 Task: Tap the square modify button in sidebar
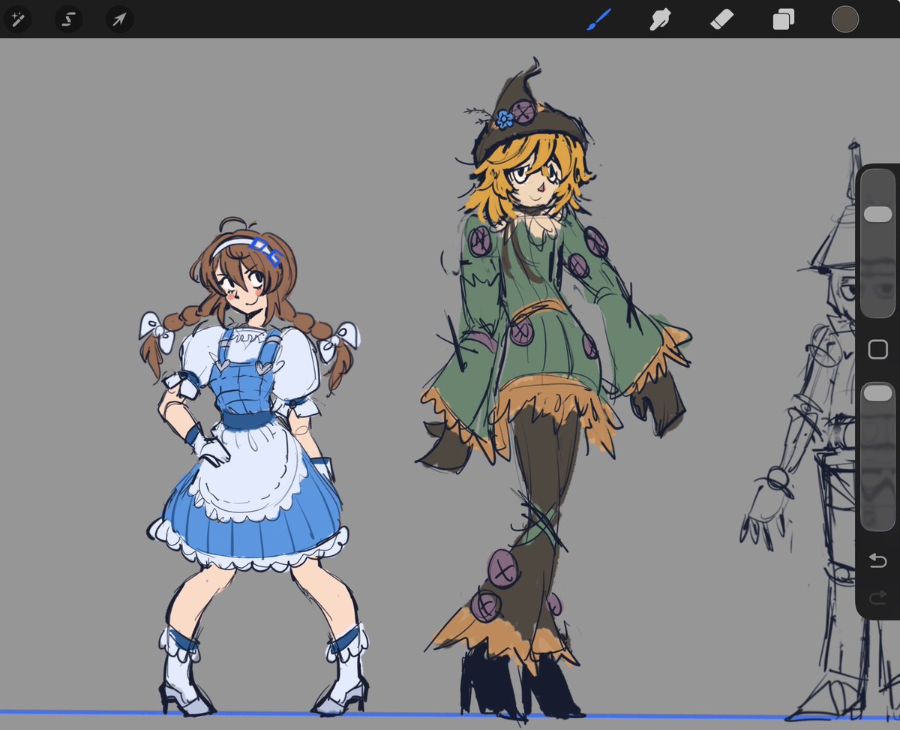click(877, 350)
